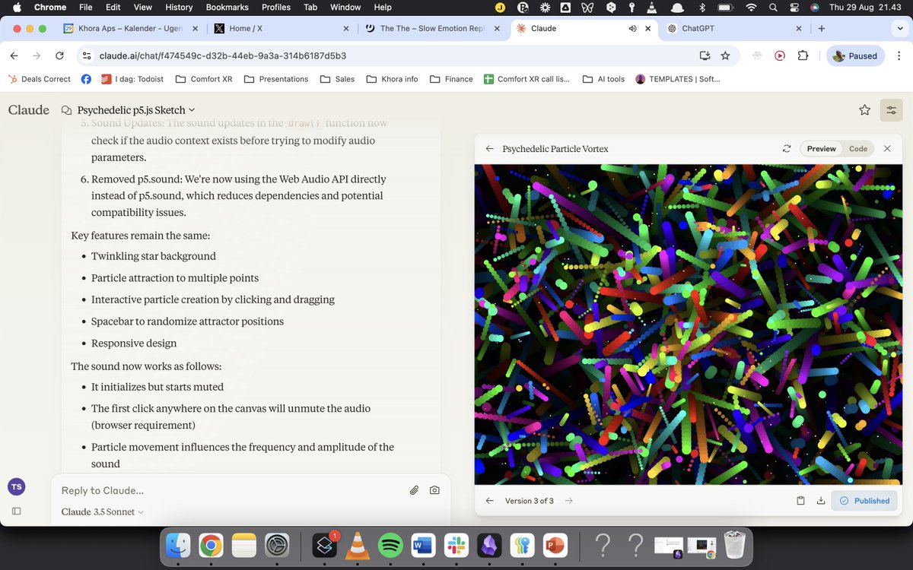Go back using the artifact panel arrow

(491, 149)
